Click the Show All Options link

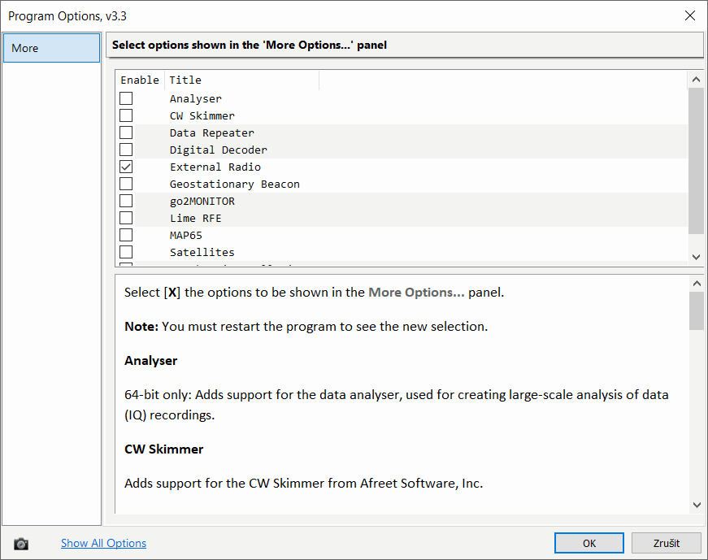click(x=103, y=543)
